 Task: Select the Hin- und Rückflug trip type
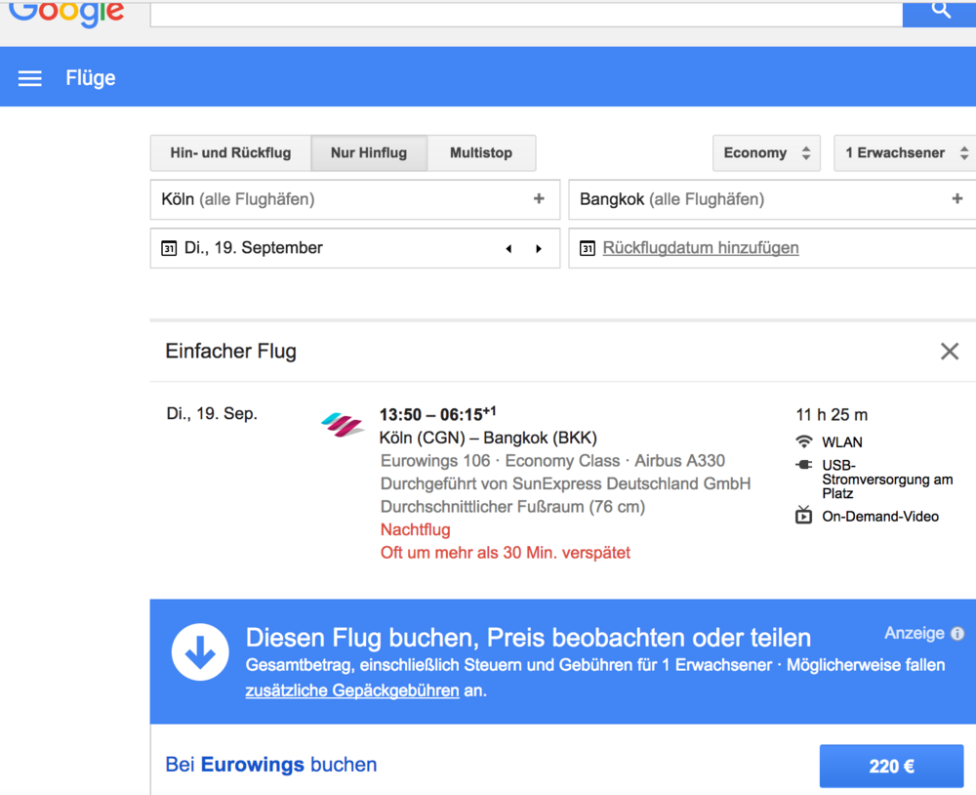[x=230, y=153]
